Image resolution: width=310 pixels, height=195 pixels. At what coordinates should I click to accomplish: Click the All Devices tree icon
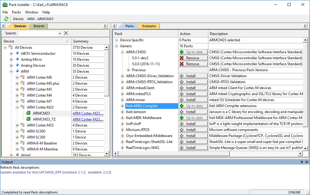click(x=11, y=47)
